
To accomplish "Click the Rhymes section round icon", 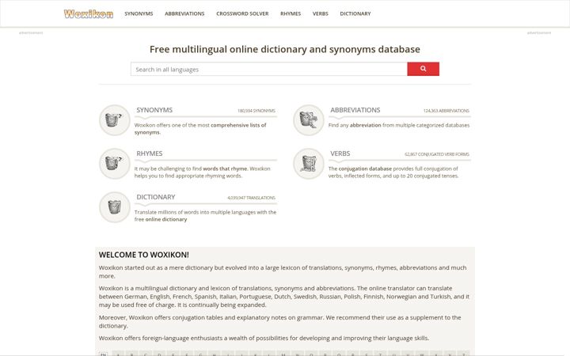I will pos(115,164).
